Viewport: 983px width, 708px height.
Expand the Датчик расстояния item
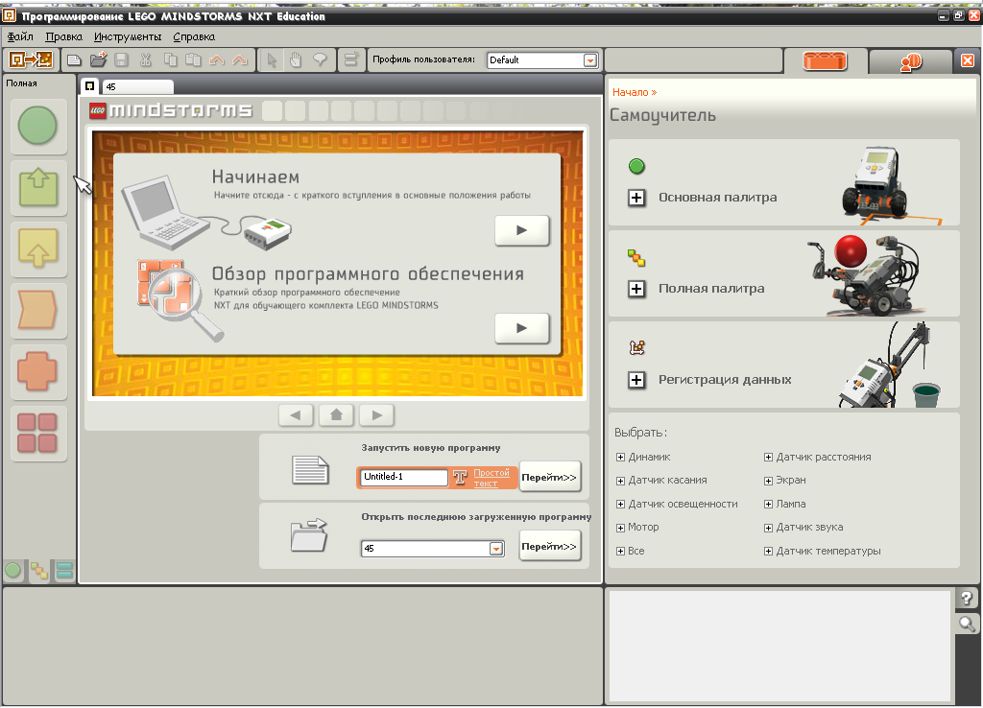(x=769, y=458)
